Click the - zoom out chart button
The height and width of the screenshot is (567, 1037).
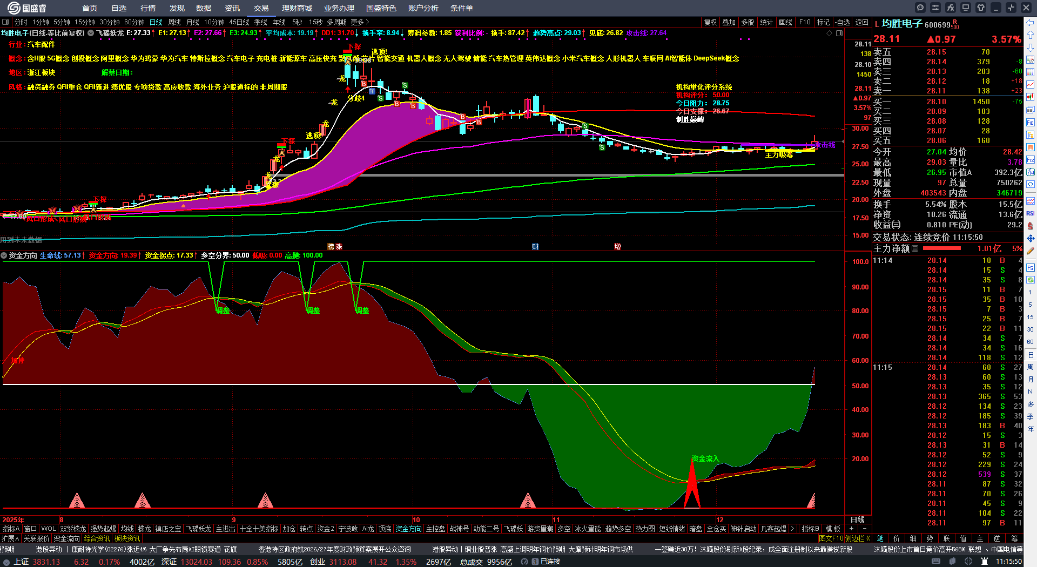point(865,529)
